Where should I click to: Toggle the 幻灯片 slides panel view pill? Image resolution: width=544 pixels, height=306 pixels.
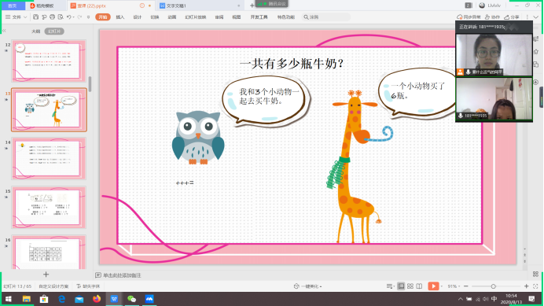click(x=54, y=31)
